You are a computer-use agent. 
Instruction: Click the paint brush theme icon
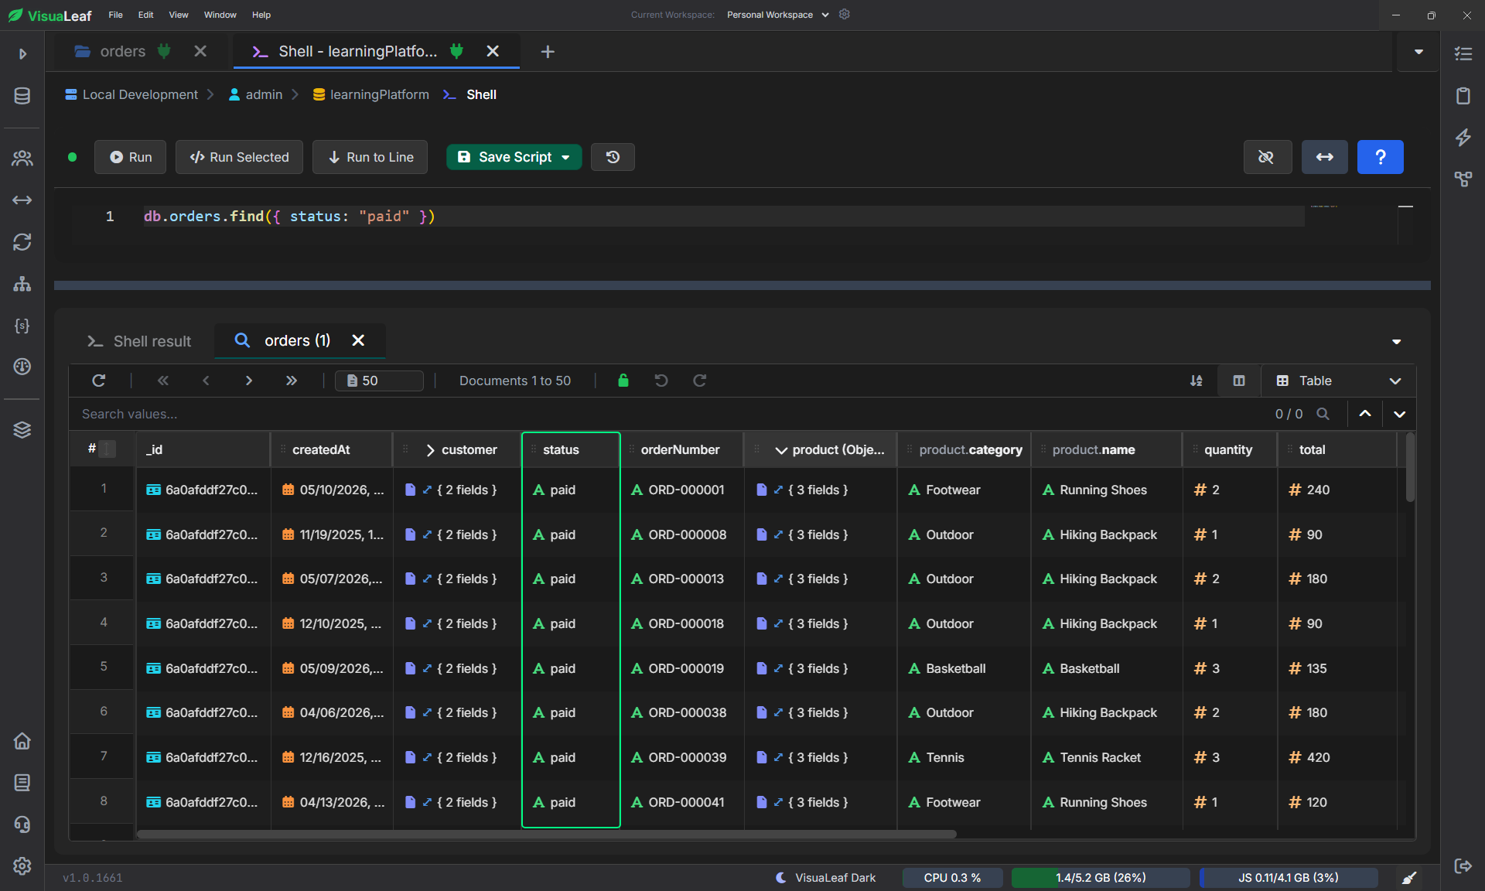[1409, 878]
